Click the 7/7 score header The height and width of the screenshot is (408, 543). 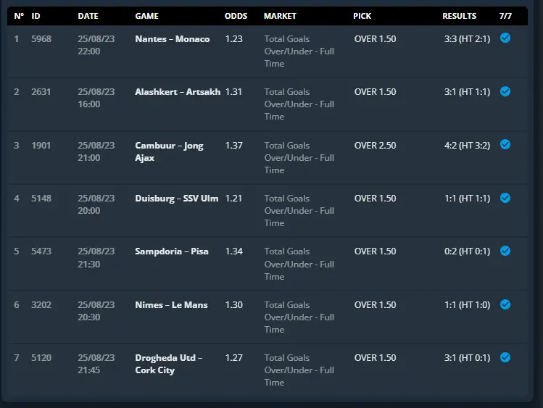505,16
